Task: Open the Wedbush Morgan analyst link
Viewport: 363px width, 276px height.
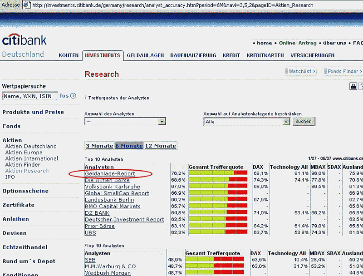Action: point(108,273)
